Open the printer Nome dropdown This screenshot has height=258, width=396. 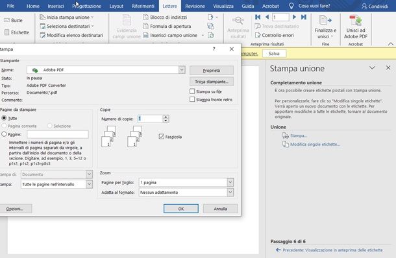pos(182,70)
